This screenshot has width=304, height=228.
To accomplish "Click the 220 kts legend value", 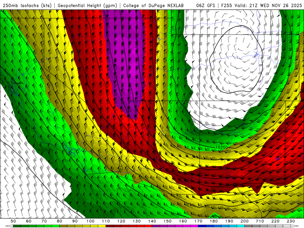I will [x=275, y=221].
